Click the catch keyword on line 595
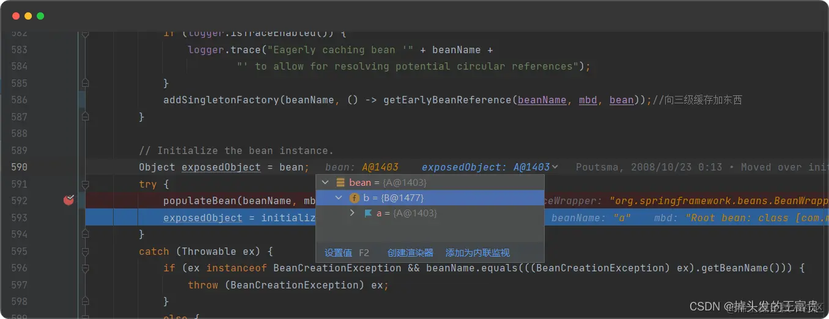This screenshot has height=319, width=829. [154, 251]
